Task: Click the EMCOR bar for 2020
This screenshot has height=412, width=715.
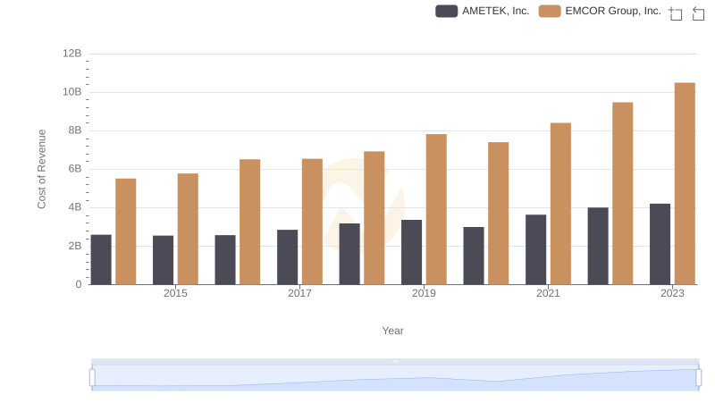Action: pyautogui.click(x=499, y=214)
